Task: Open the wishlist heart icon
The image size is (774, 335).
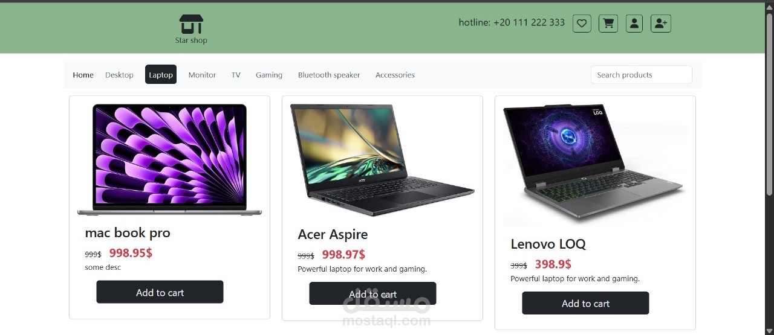Action: coord(582,24)
